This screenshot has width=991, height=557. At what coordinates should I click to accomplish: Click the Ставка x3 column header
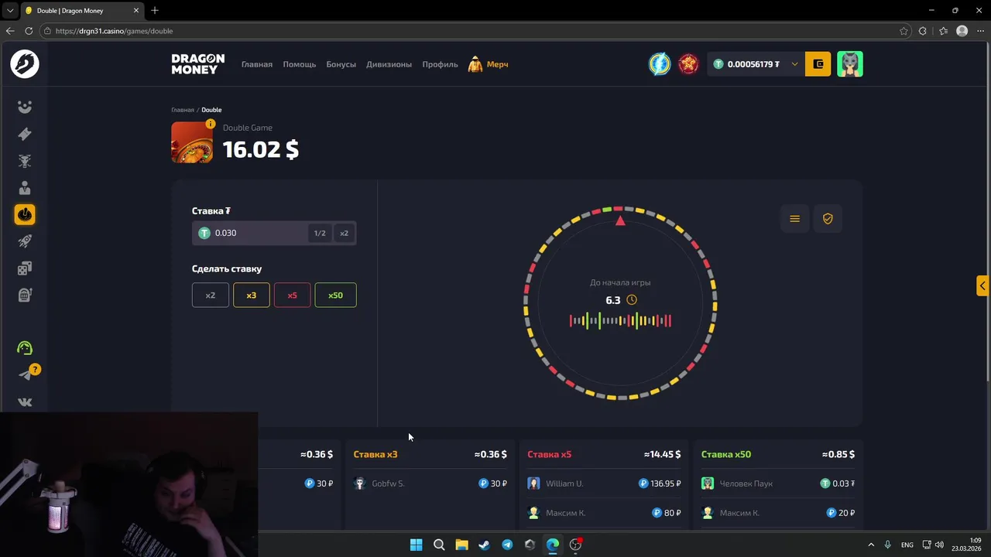[375, 454]
